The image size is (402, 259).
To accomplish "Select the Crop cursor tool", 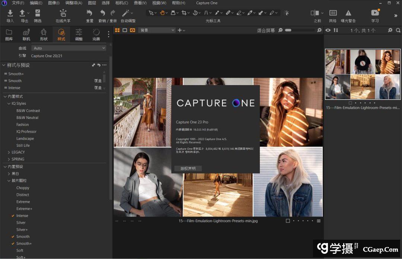I will [x=184, y=13].
